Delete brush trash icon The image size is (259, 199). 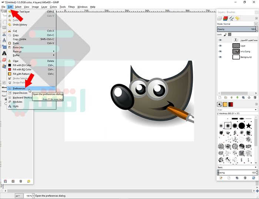pos(245,178)
